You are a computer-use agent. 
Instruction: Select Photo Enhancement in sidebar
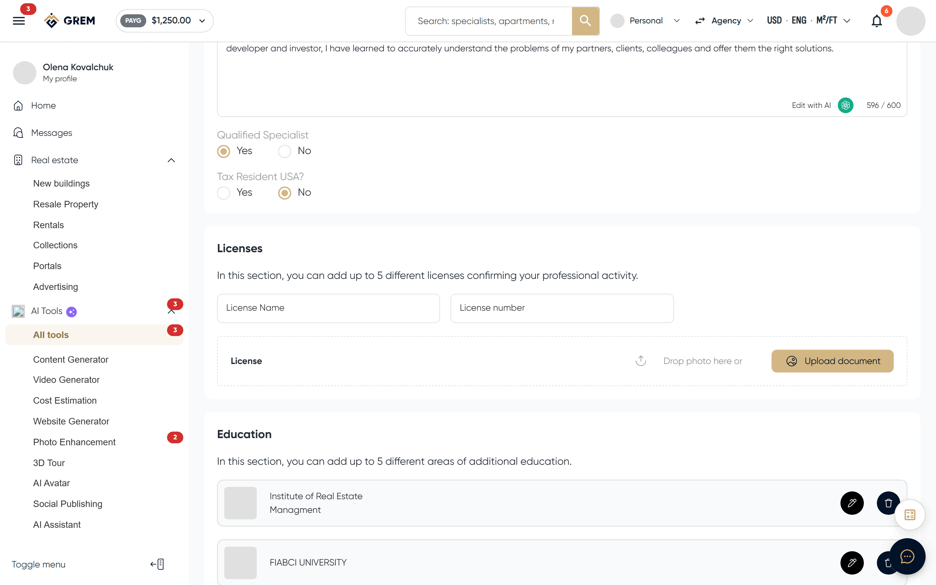(x=74, y=442)
